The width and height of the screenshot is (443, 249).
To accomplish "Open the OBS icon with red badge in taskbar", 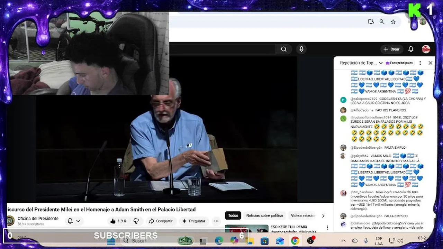I will pyautogui.click(x=310, y=240).
